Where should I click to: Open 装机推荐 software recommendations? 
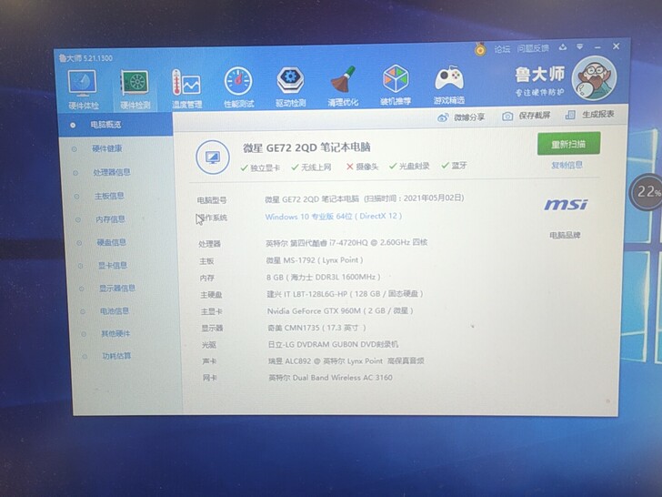tap(396, 85)
